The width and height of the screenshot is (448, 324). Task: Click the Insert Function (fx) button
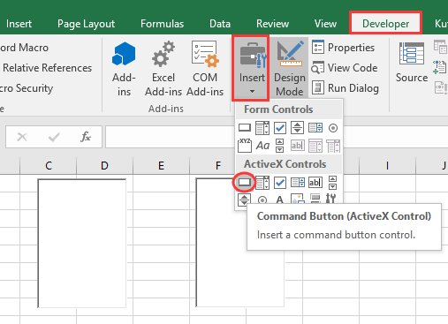(86, 137)
